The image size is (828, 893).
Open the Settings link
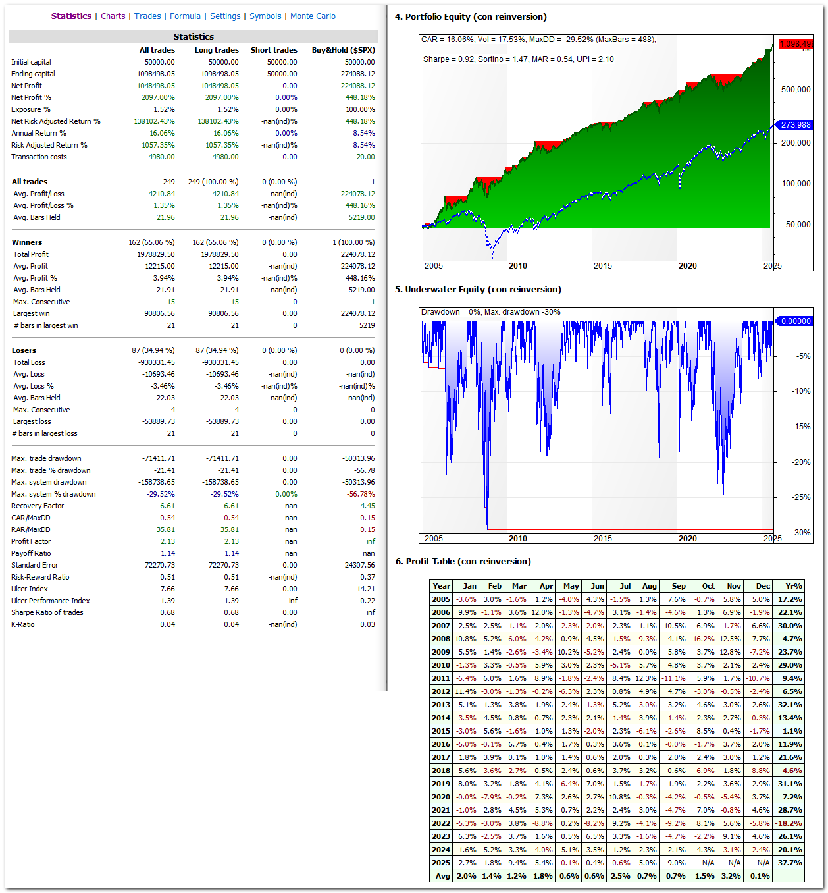225,16
